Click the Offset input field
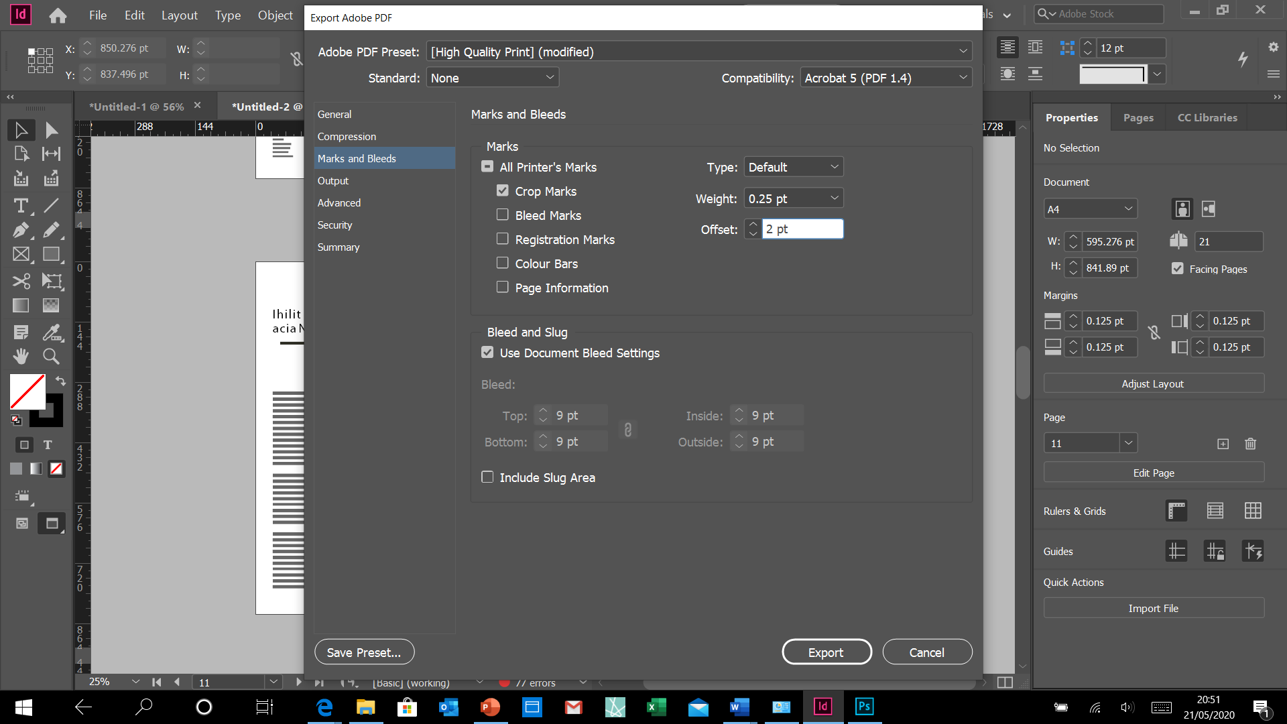Viewport: 1287px width, 724px height. [x=802, y=229]
